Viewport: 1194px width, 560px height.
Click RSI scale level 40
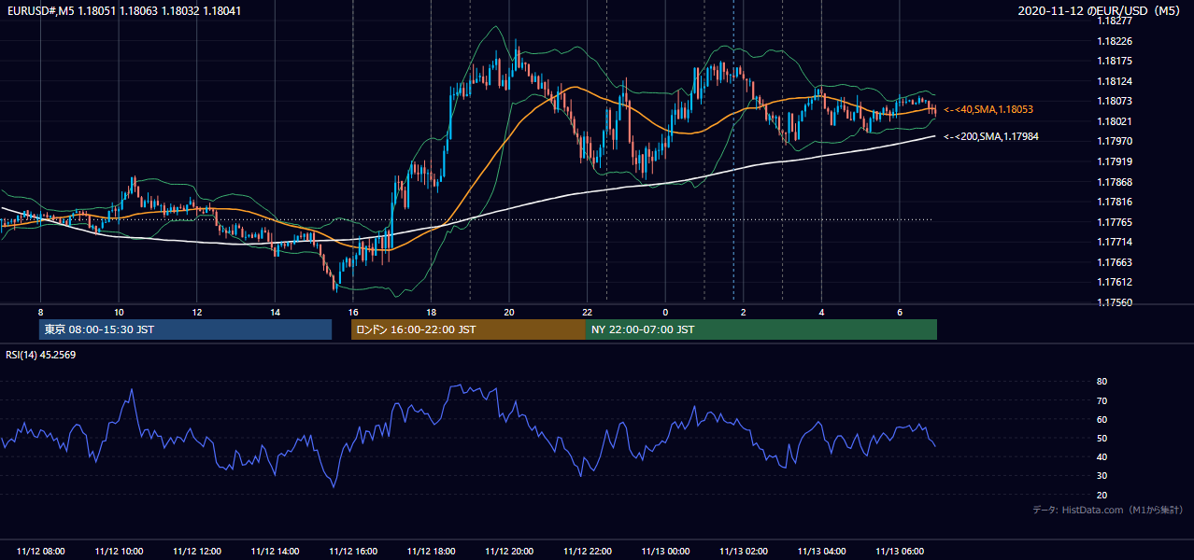[1102, 456]
